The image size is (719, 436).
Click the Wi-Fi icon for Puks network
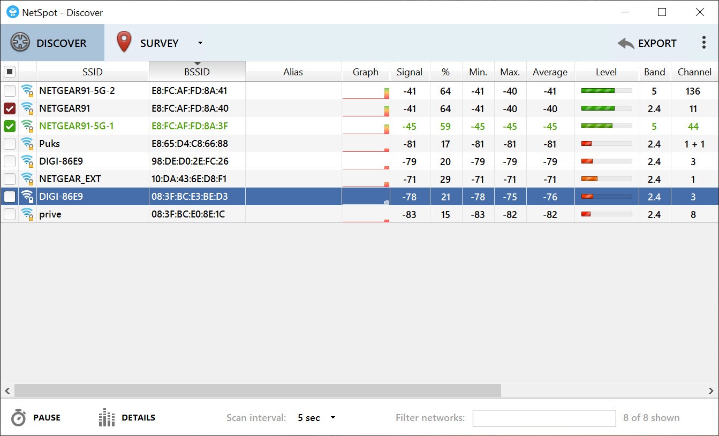tap(27, 144)
